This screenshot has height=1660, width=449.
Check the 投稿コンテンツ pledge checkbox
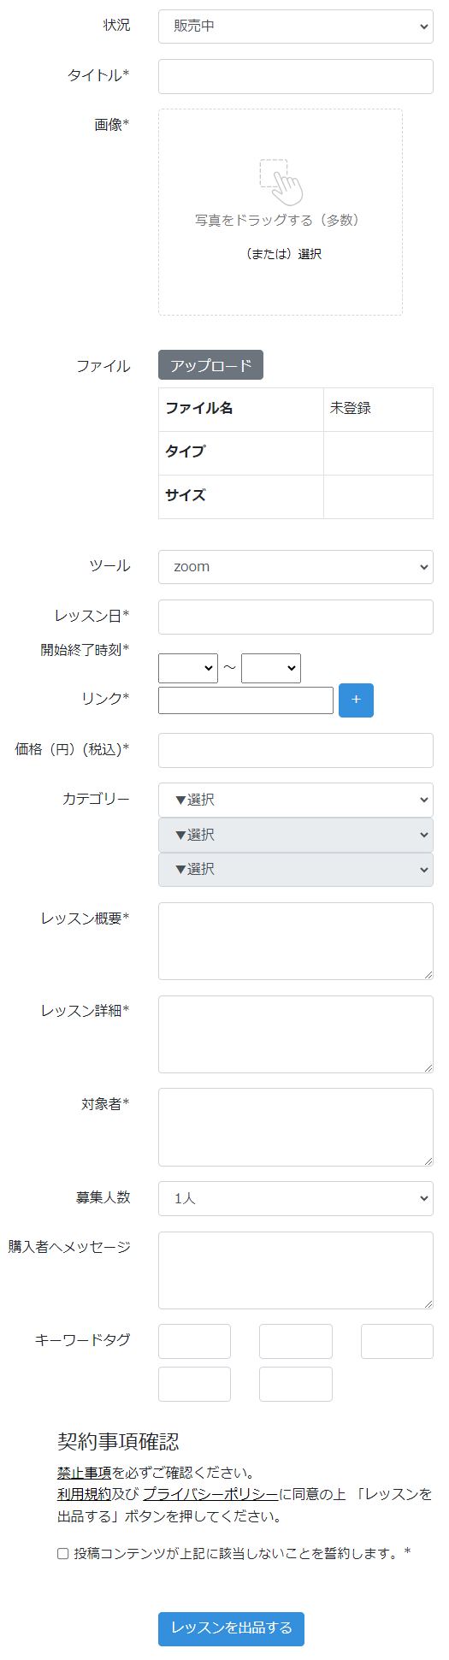click(x=63, y=1553)
